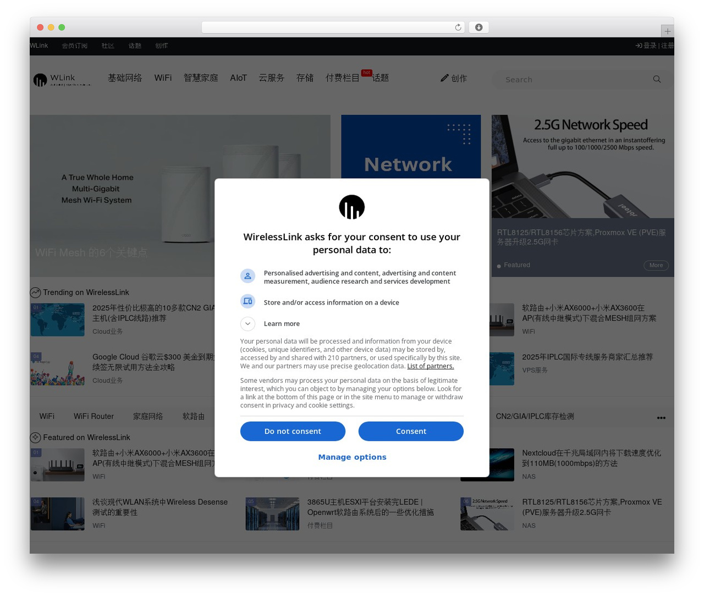Click the 登录 sign-in icon link
The image size is (704, 596).
(x=646, y=46)
